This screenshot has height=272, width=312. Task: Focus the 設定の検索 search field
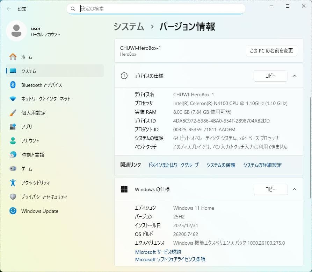click(156, 9)
